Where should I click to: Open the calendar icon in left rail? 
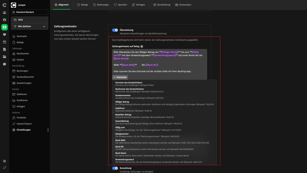pyautogui.click(x=4, y=42)
